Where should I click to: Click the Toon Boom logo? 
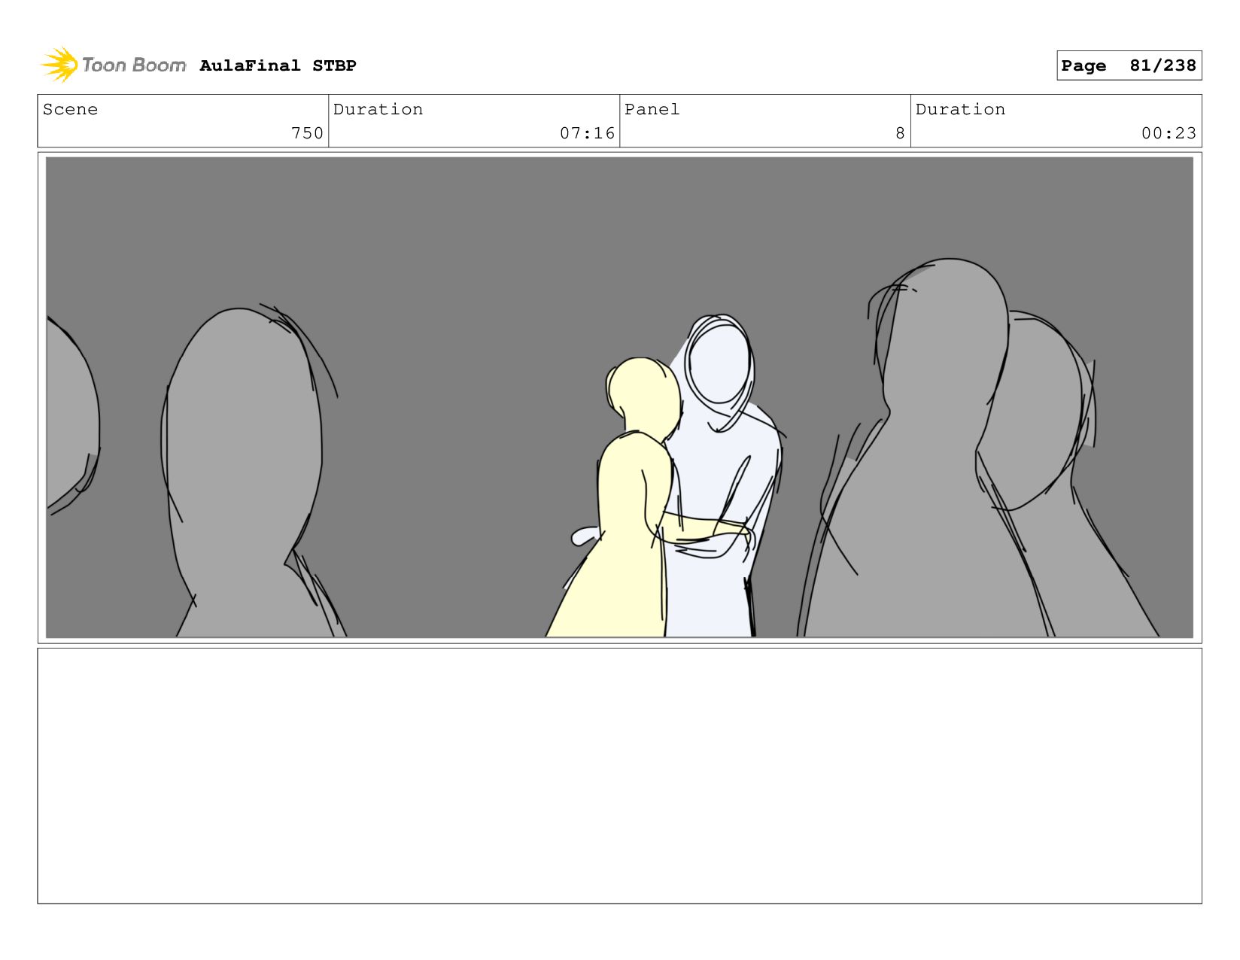pyautogui.click(x=113, y=65)
